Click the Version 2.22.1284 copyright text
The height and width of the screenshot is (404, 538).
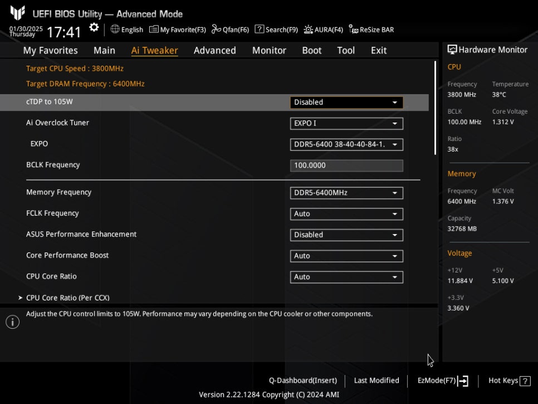pos(269,395)
